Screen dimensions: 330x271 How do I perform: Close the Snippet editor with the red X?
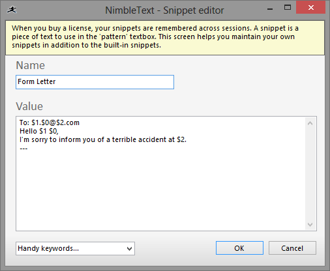[x=311, y=8]
